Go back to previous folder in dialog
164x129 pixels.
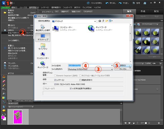[100, 21]
